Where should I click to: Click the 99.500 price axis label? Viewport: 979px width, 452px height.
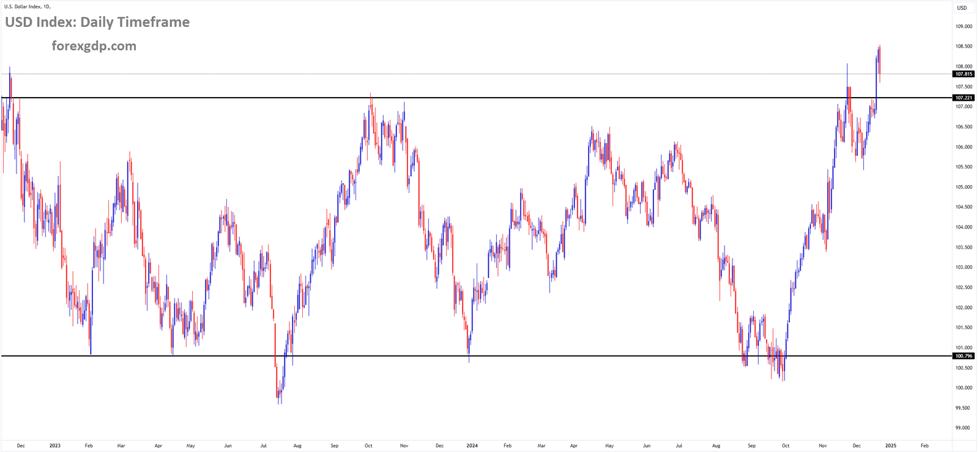963,408
